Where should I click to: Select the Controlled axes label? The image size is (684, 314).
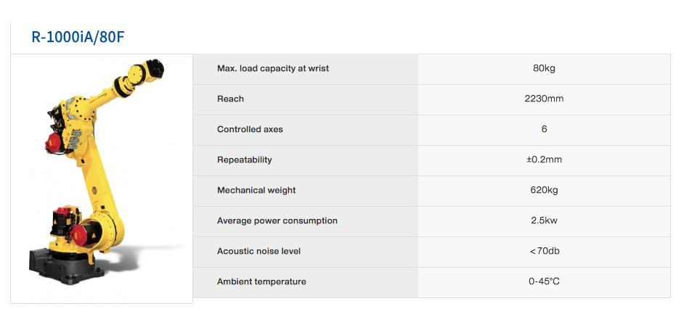[250, 129]
